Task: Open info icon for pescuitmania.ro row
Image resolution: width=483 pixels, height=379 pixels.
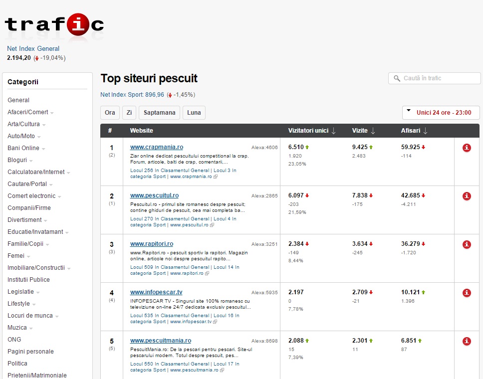Action: pos(467,341)
